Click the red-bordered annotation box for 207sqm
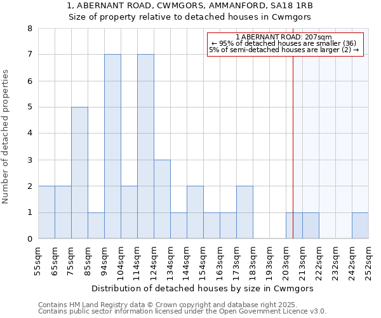Screen dimensions: 381x318 click(x=285, y=44)
